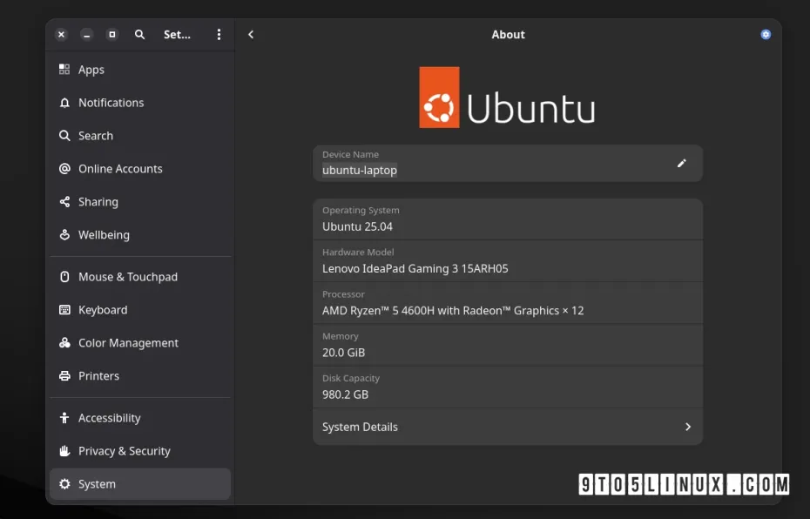Open Keyboard settings label

(x=103, y=310)
